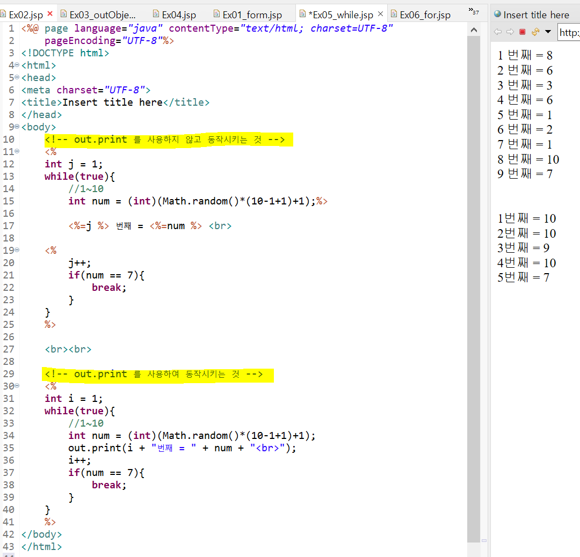Open the browser toolbar dropdown arrow

tap(548, 32)
